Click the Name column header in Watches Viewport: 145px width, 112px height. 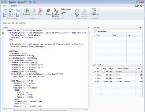(x=103, y=35)
